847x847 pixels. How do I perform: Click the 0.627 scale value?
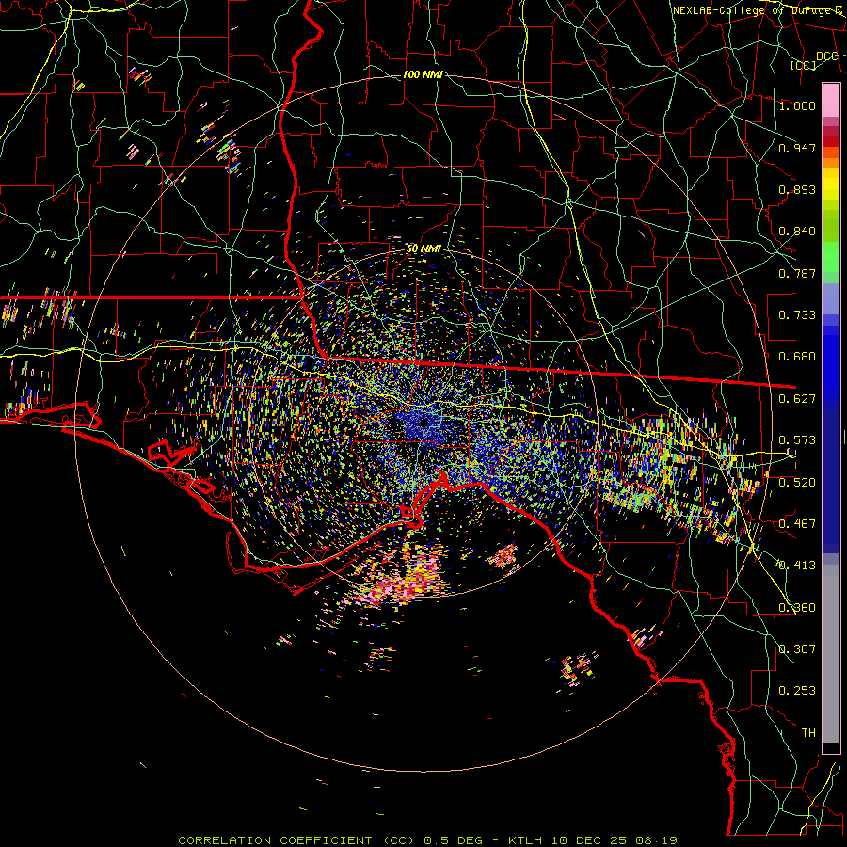(797, 399)
